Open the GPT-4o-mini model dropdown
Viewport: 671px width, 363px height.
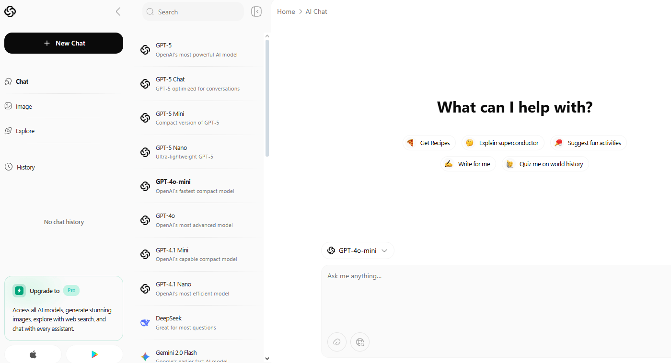coord(358,250)
